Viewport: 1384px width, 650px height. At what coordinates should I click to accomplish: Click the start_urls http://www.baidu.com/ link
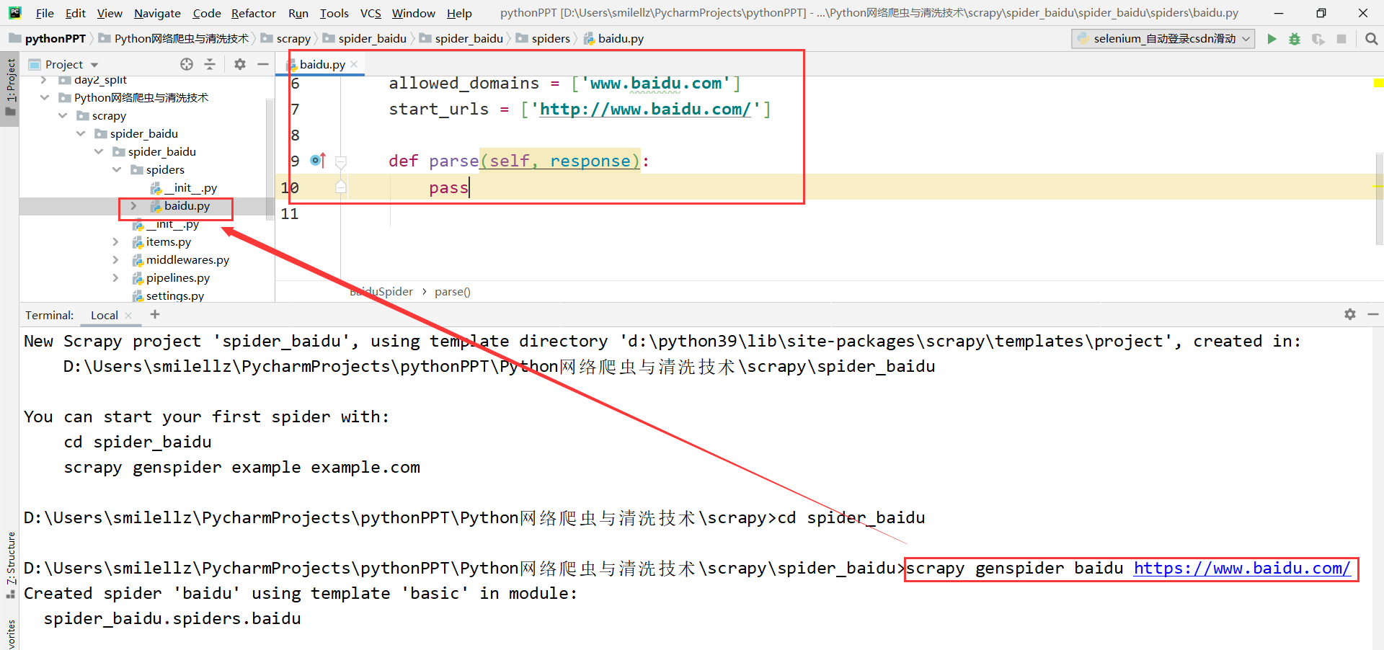(645, 110)
